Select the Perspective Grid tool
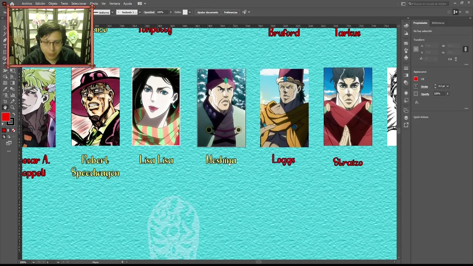The width and height of the screenshot is (473, 266). (13, 77)
